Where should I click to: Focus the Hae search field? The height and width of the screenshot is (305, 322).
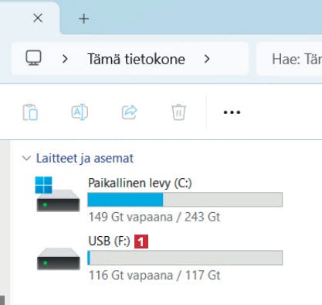pos(290,59)
